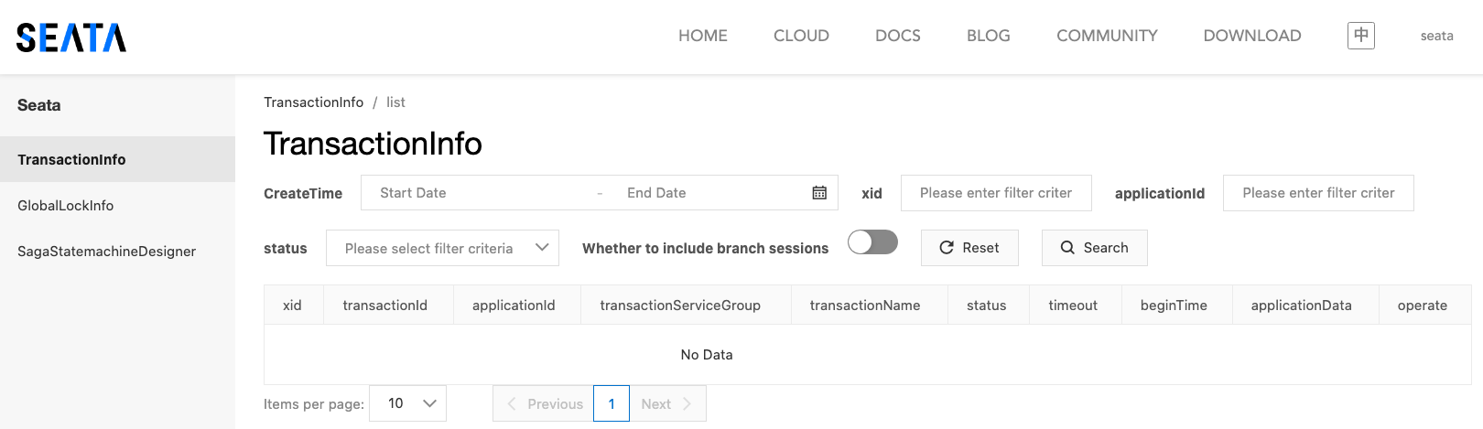Open the COMMUNITY menu item
The width and height of the screenshot is (1483, 429).
1107,36
